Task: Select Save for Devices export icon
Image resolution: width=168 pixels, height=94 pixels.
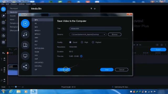Action: pos(25,45)
